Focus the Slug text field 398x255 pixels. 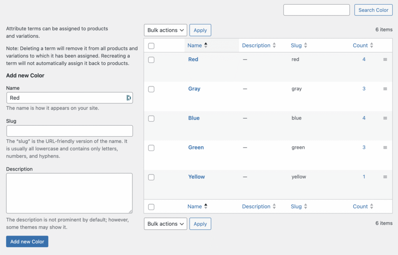70,131
